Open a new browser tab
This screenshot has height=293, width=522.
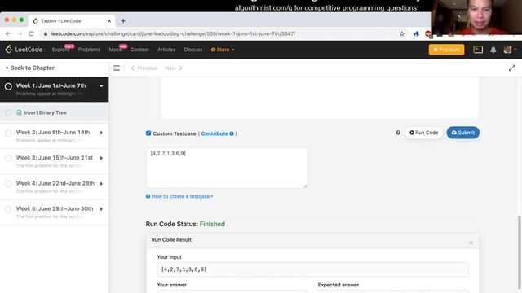tap(123, 21)
